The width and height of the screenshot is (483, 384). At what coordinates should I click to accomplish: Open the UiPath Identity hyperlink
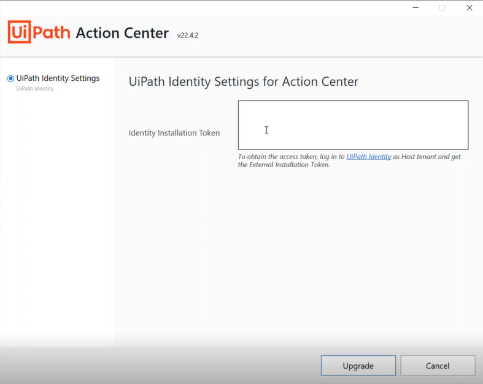pos(369,157)
